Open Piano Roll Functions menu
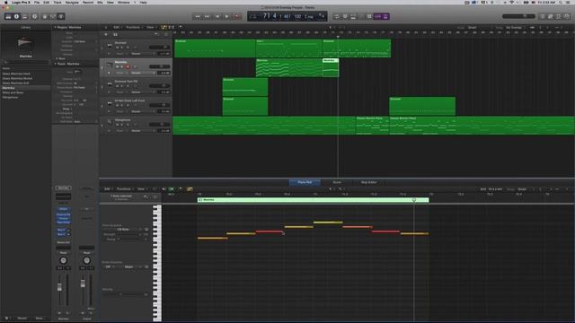 pyautogui.click(x=124, y=189)
